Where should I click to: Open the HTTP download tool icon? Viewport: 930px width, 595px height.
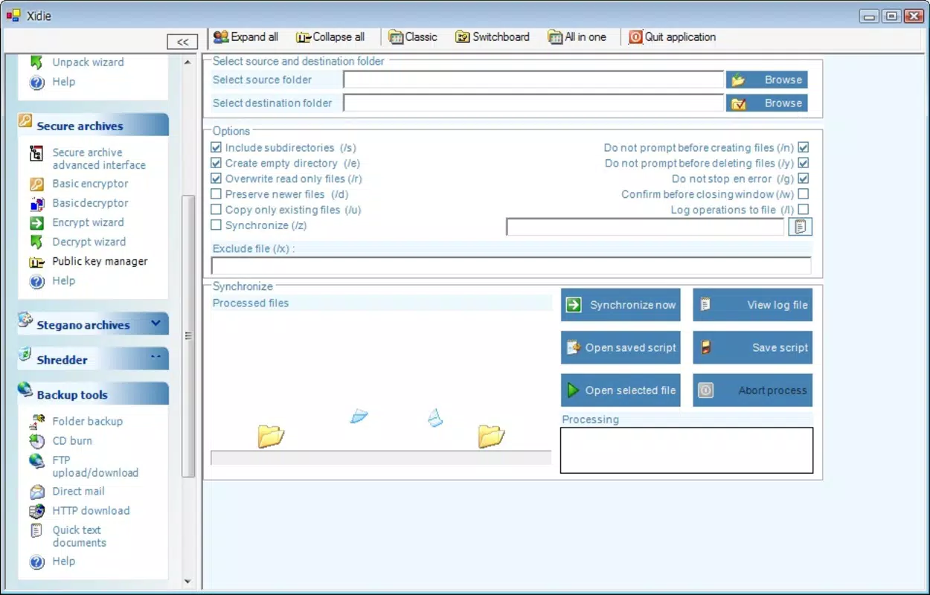36,511
